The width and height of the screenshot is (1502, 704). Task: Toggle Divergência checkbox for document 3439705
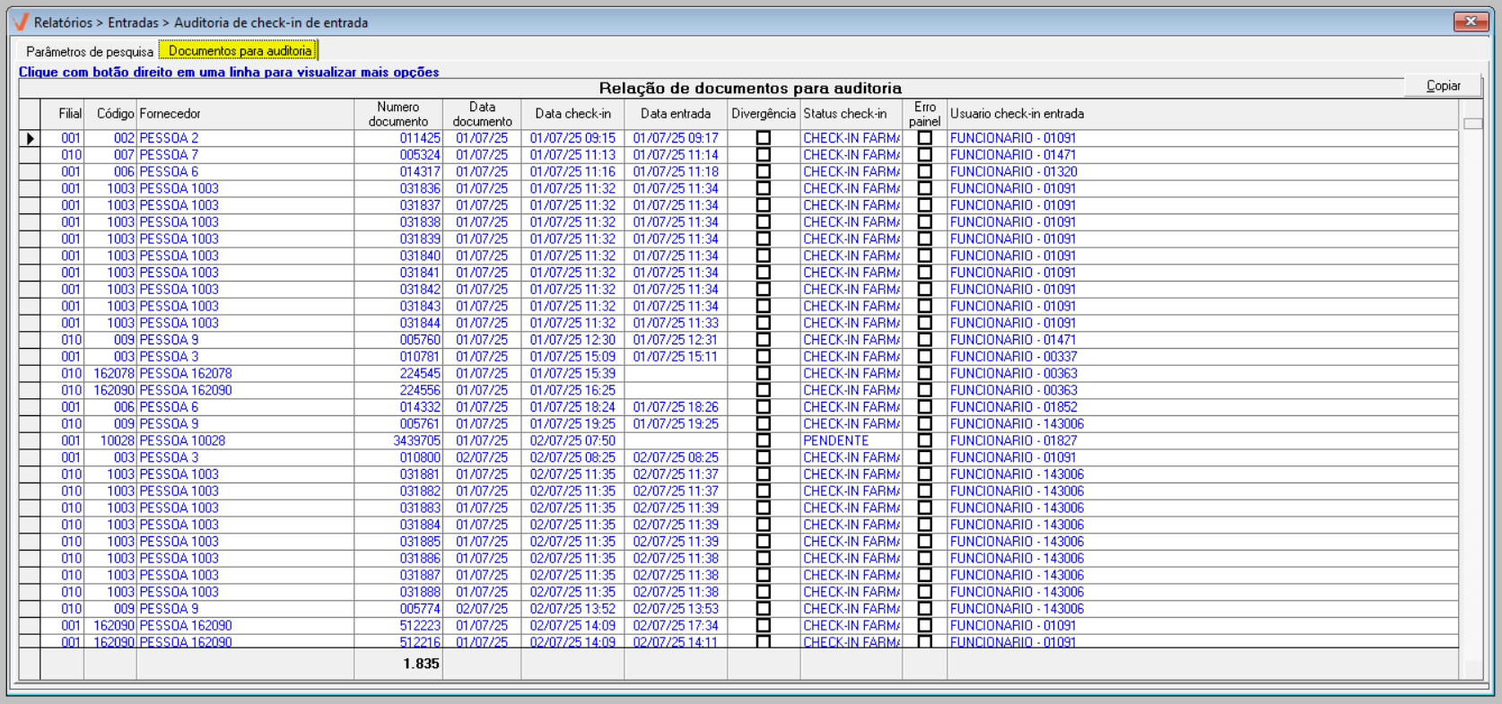point(764,441)
